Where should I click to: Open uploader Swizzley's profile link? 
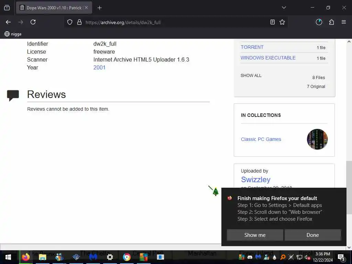point(255,179)
